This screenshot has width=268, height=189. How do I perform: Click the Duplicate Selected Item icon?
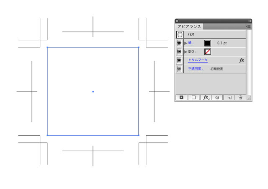point(229,98)
